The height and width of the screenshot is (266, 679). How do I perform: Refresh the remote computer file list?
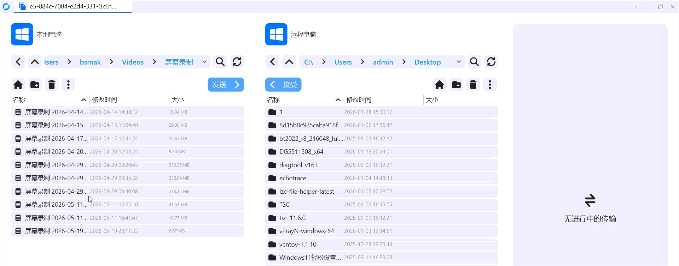[x=491, y=62]
